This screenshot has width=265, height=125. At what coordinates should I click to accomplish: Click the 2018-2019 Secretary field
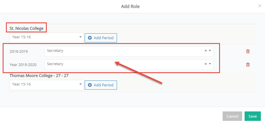tap(129, 52)
